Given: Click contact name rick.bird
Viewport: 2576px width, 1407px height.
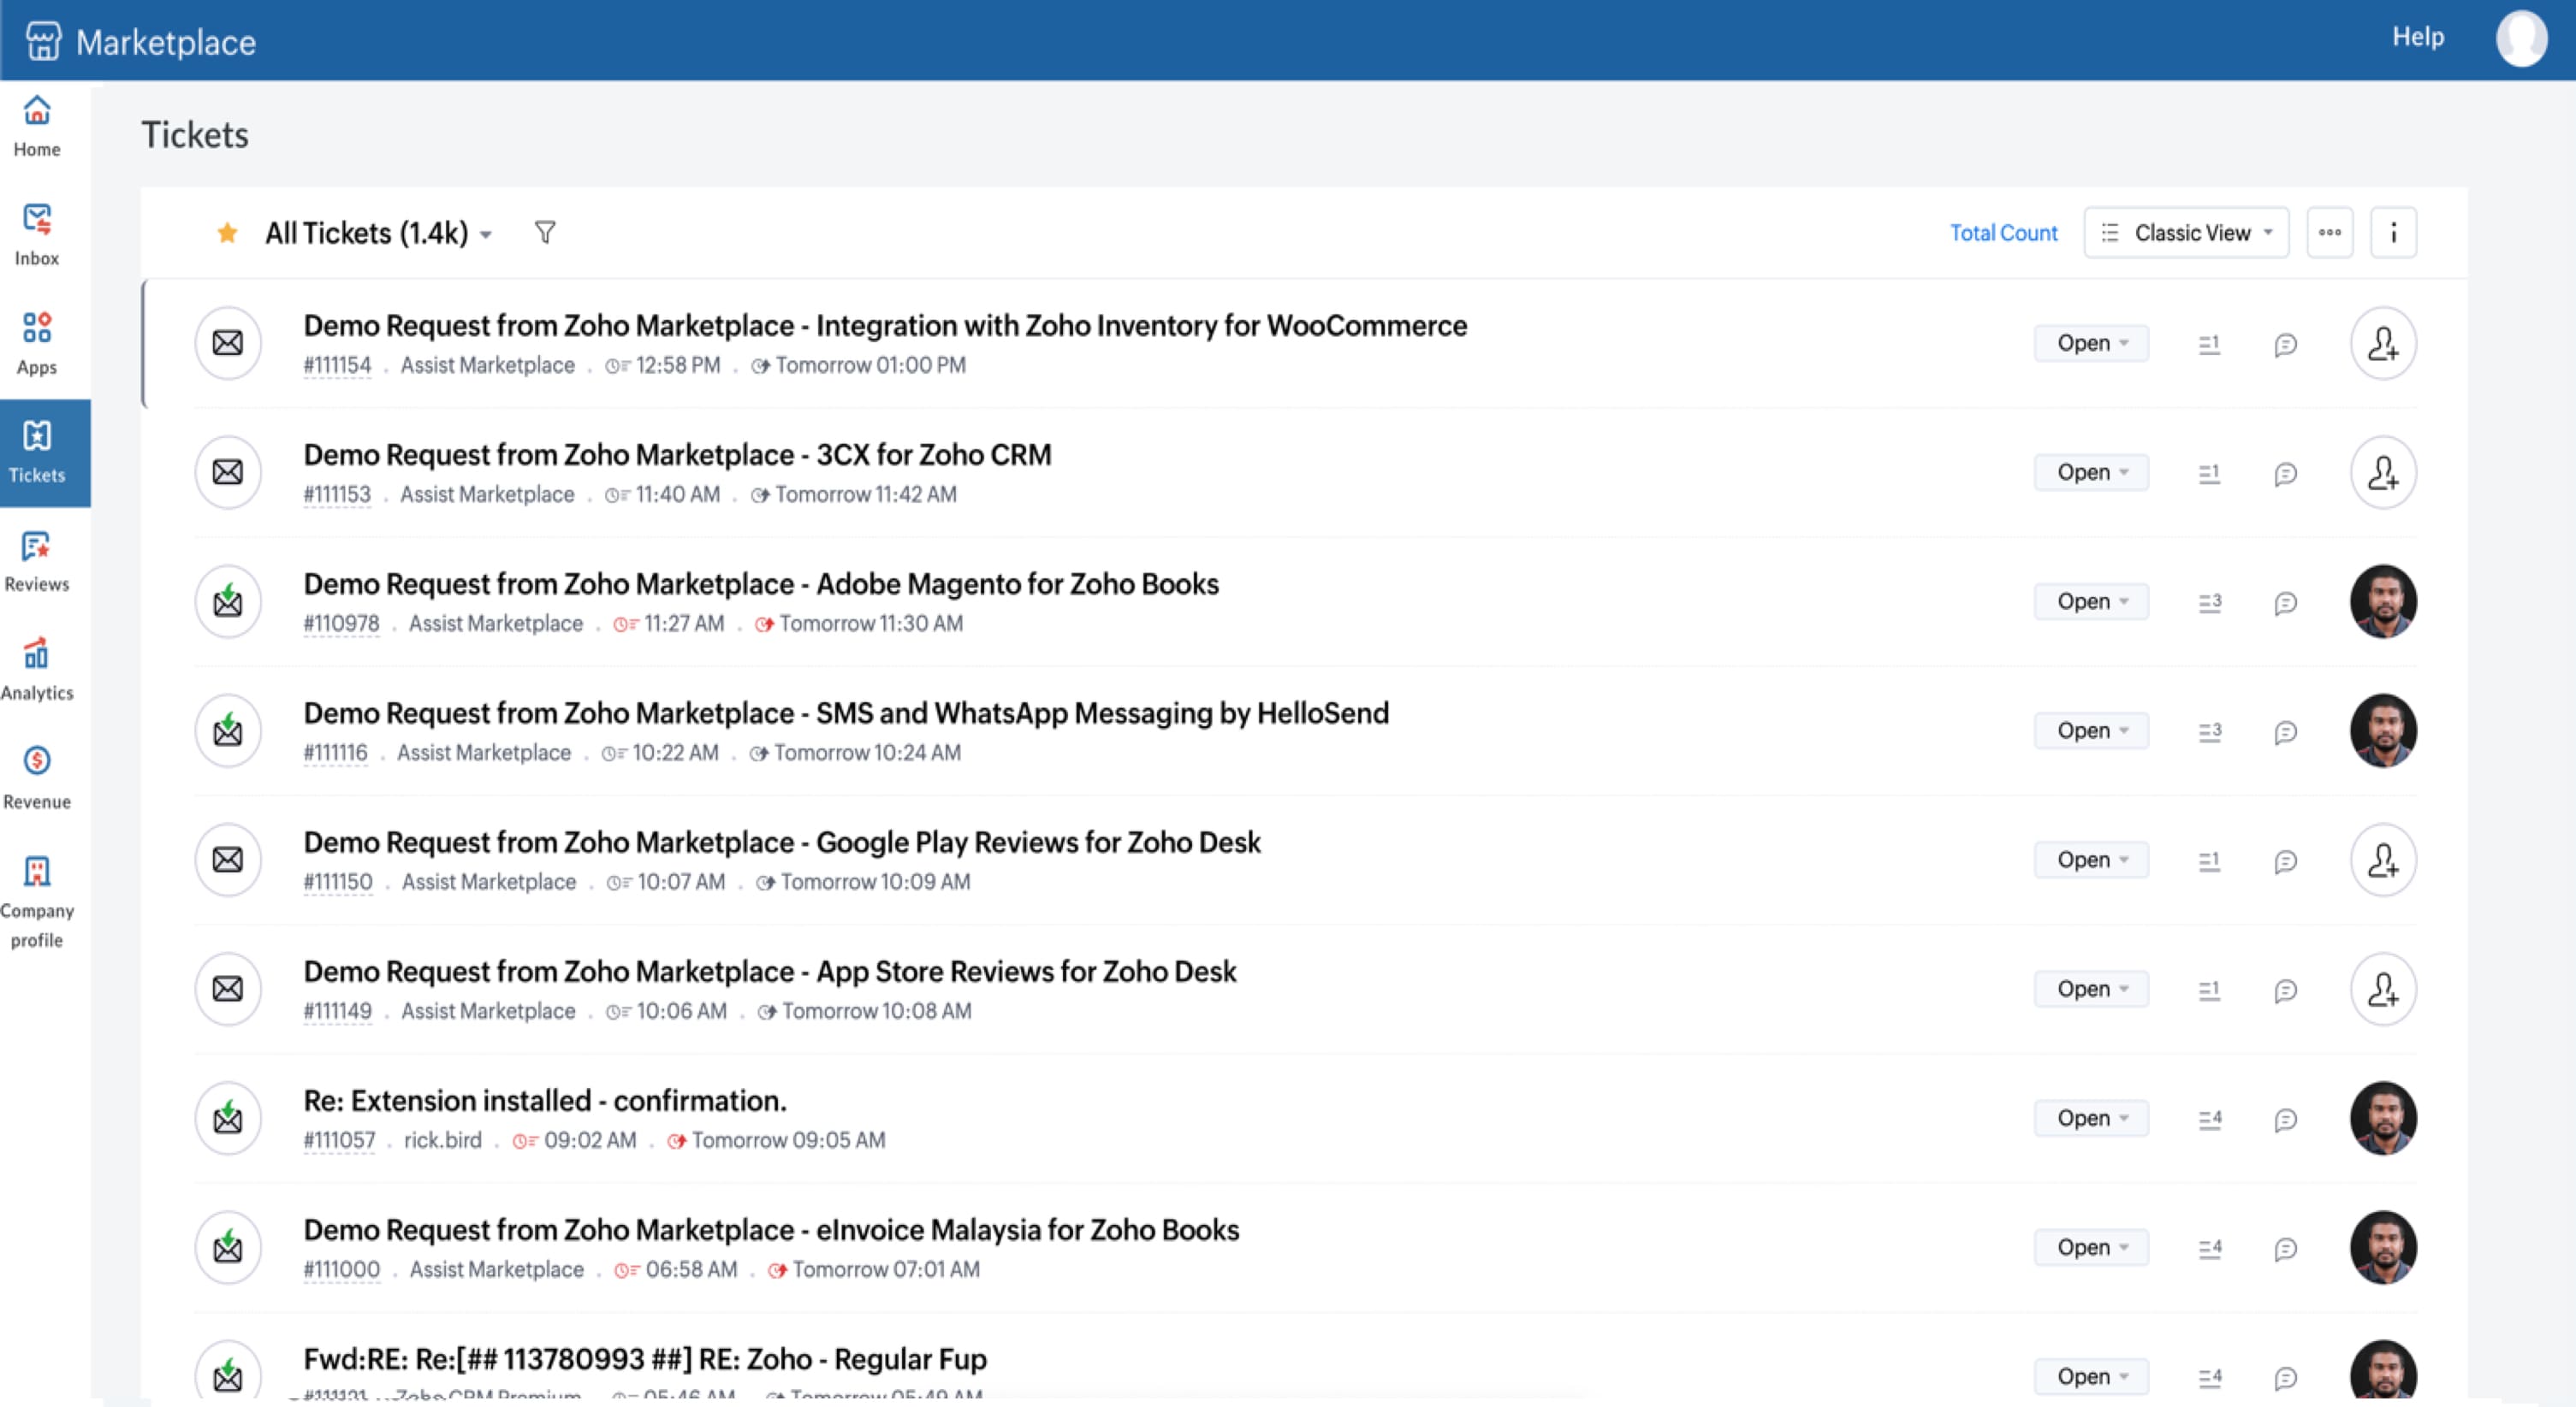Looking at the screenshot, I should click(x=442, y=1140).
